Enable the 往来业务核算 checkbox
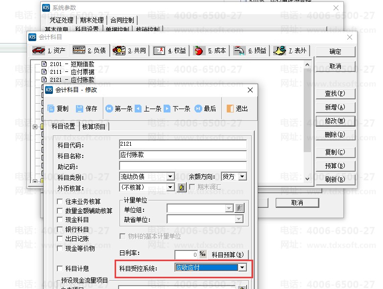Image resolution: width=383 pixels, height=289 pixels. click(60, 201)
